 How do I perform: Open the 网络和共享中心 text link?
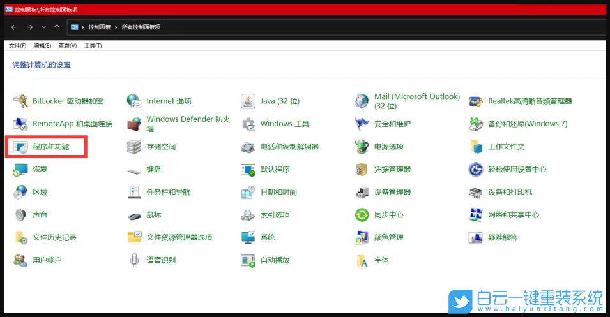point(514,215)
